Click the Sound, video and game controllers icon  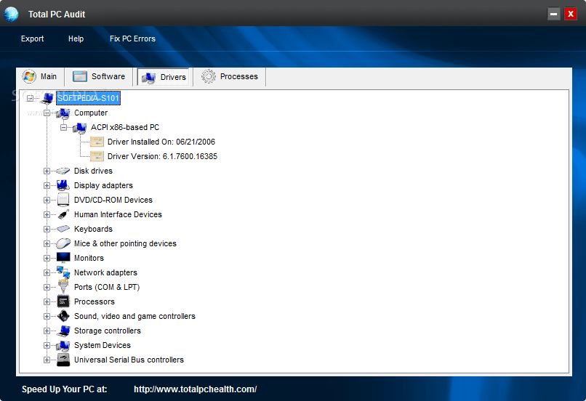point(63,316)
